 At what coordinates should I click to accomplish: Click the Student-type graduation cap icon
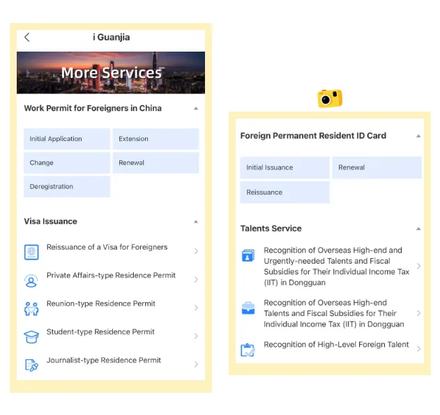click(x=31, y=337)
